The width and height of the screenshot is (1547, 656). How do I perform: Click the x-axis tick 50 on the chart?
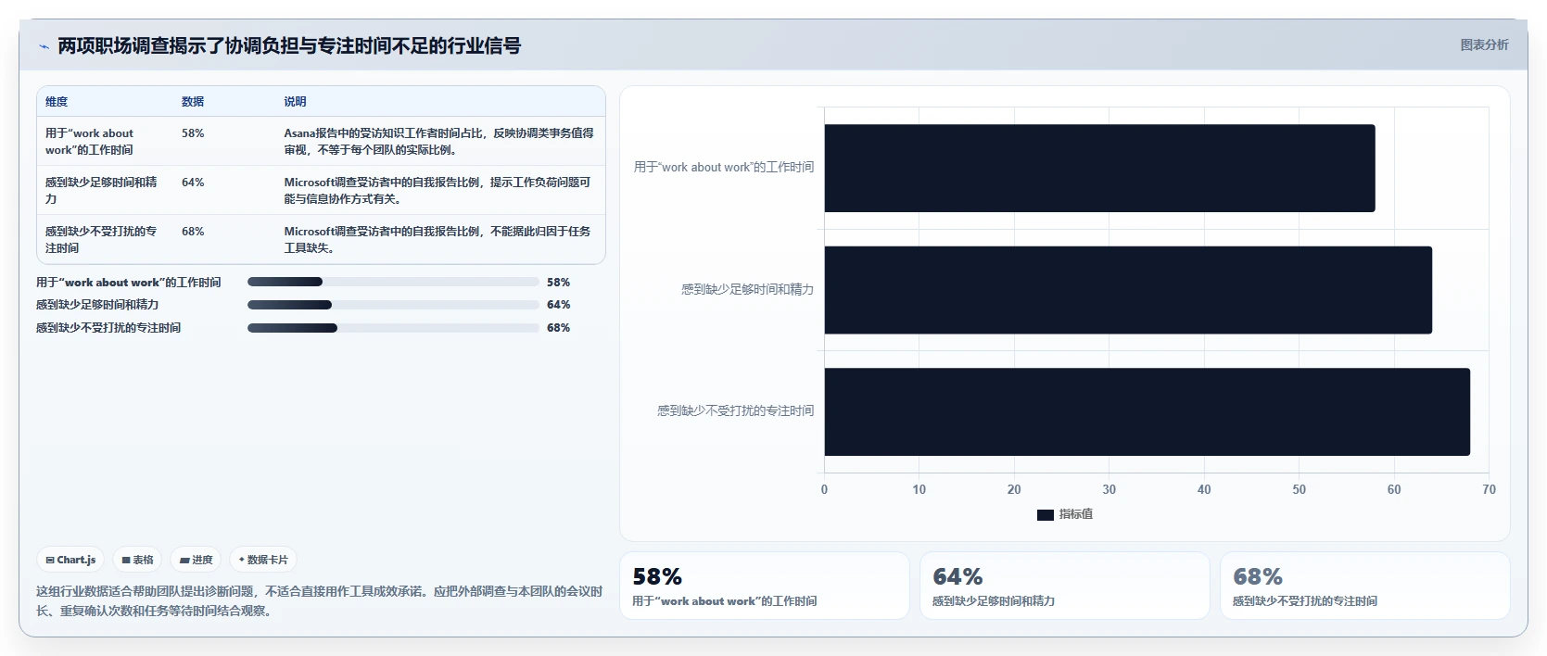[1299, 490]
